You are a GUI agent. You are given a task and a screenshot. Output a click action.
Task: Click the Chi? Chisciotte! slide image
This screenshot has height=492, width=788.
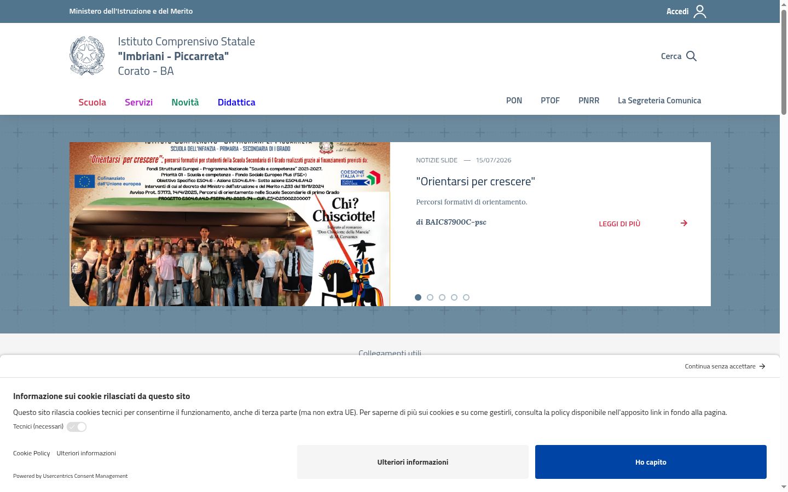coord(230,224)
